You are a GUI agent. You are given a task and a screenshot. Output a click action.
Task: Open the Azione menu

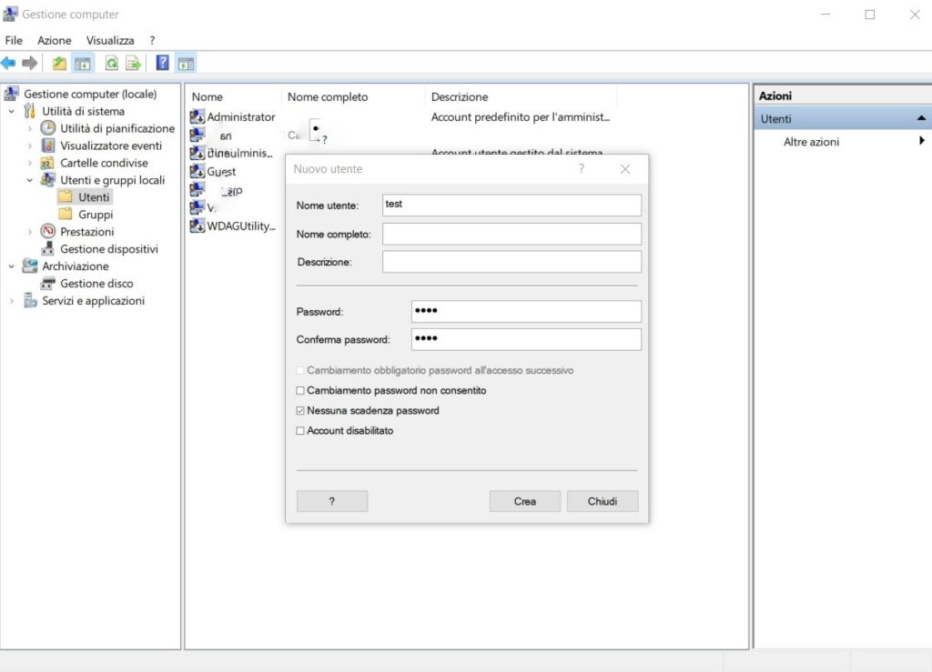click(54, 40)
